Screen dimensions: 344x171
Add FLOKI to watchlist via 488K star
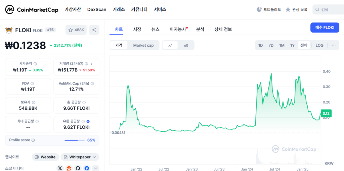click(76, 30)
